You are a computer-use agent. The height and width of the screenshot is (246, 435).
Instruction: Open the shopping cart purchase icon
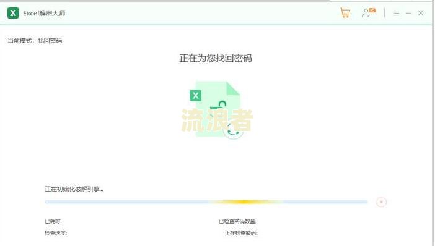345,13
